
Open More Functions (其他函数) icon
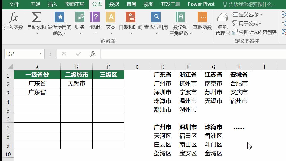tap(202, 17)
